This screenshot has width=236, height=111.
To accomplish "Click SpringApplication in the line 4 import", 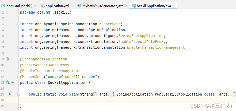I will pos(107,30).
